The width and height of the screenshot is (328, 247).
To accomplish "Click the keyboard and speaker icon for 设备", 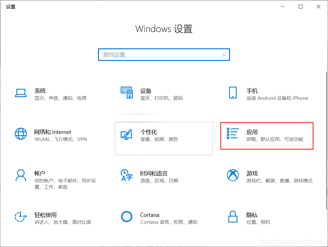I will (x=127, y=93).
